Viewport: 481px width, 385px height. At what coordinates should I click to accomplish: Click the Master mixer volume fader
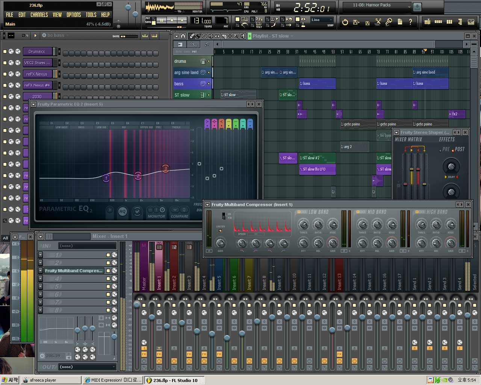point(137,304)
